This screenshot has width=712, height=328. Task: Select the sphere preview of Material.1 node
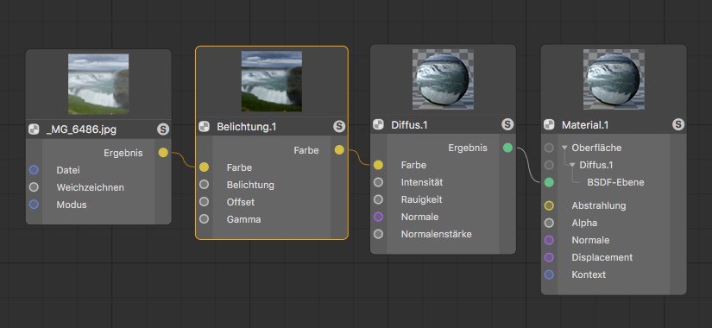point(614,79)
